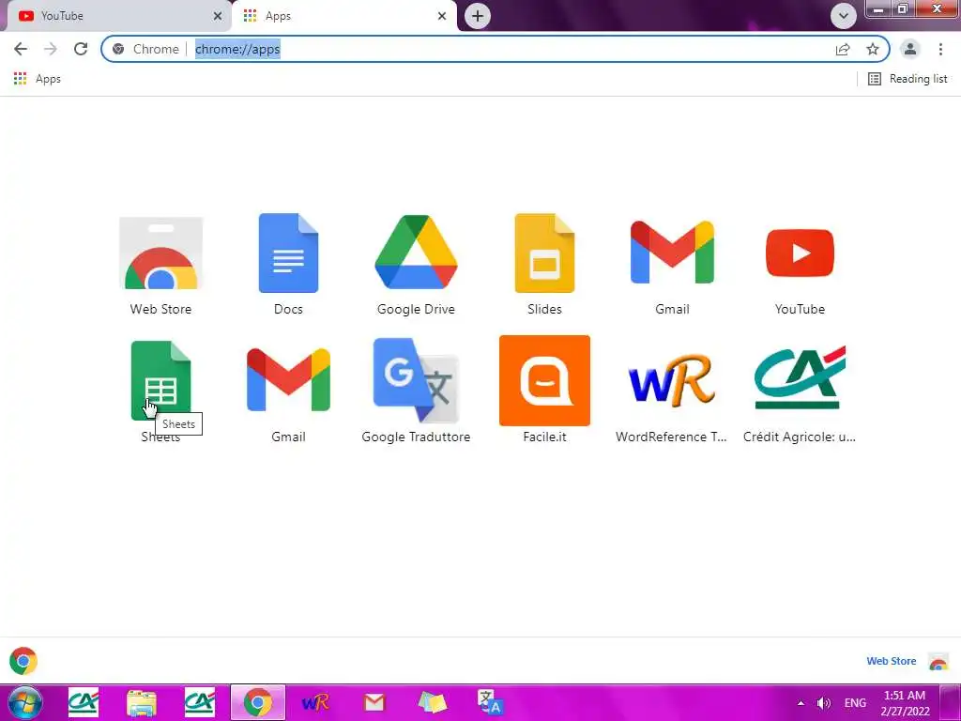The height and width of the screenshot is (721, 961).
Task: Open the Reading list
Action: pyautogui.click(x=908, y=79)
